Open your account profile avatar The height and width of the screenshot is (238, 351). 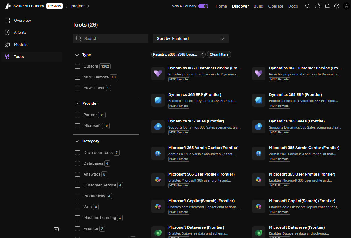(346, 6)
